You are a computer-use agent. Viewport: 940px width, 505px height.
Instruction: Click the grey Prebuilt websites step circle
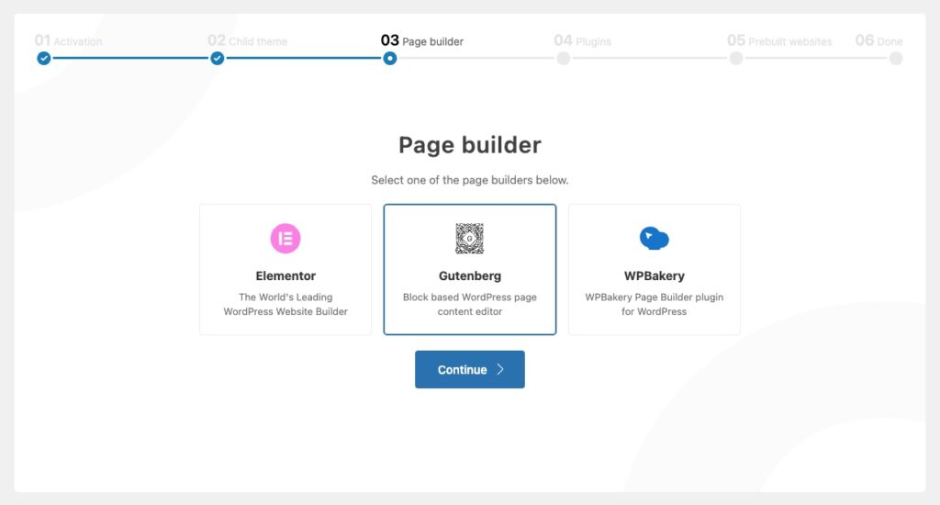[x=736, y=58]
